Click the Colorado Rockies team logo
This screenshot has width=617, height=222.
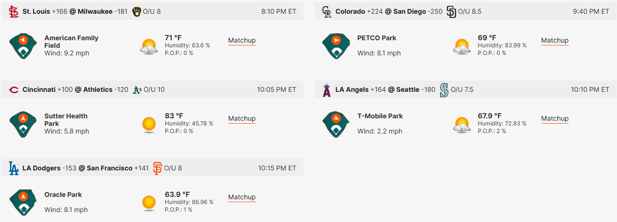point(327,11)
